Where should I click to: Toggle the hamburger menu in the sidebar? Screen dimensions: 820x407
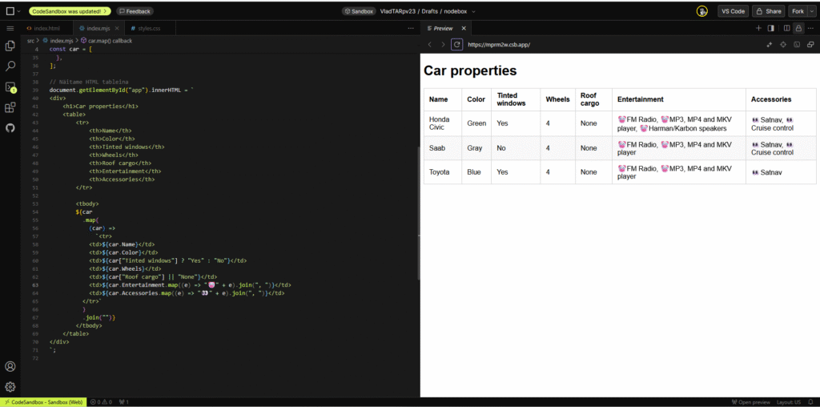click(10, 28)
